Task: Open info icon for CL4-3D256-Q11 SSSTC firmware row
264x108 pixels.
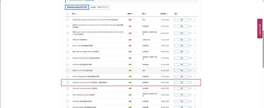Action: point(190,26)
